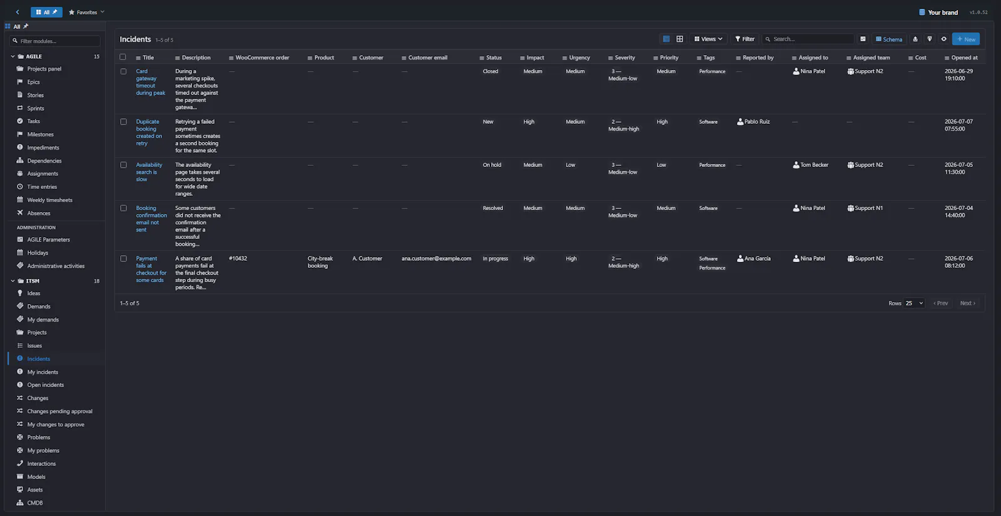Click the Schema button

pos(889,39)
